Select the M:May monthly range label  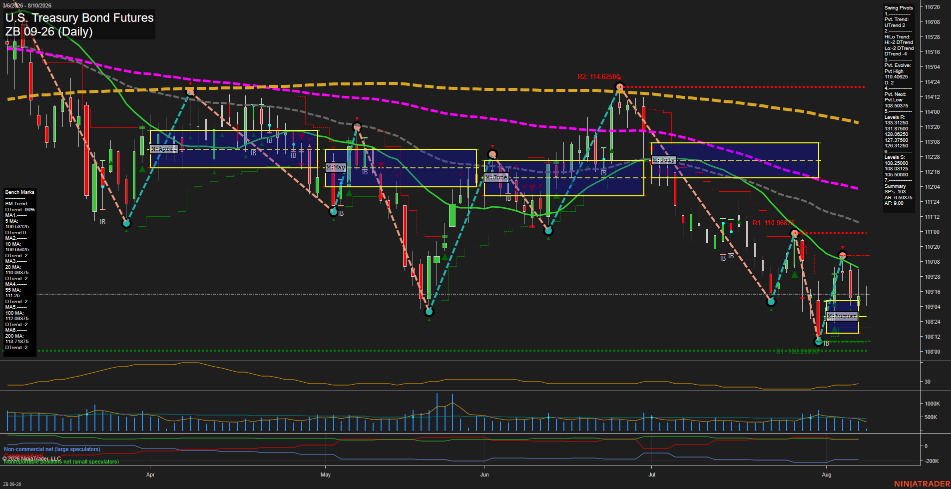pos(336,167)
